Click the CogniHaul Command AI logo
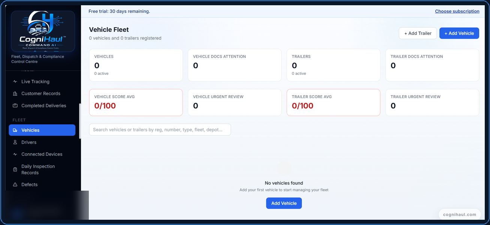Image resolution: width=490 pixels, height=225 pixels. point(43,31)
